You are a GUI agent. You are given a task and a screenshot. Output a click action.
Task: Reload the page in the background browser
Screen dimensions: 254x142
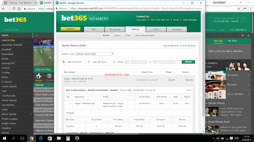(x=13, y=9)
